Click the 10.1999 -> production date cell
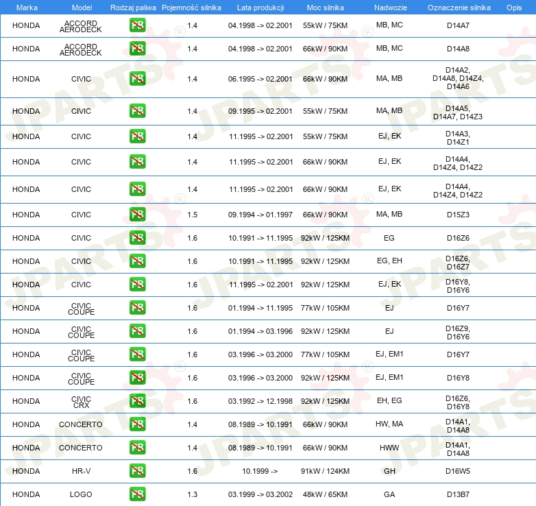The height and width of the screenshot is (506, 536). tap(260, 471)
